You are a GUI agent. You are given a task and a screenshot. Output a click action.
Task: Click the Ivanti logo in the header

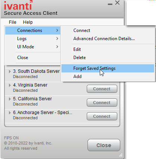pyautogui.click(x=18, y=5)
